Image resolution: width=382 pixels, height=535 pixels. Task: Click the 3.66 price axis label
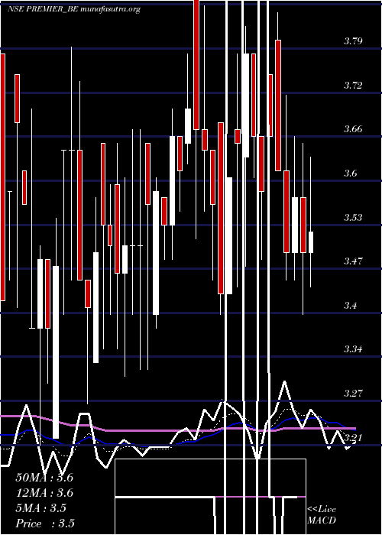[353, 129]
